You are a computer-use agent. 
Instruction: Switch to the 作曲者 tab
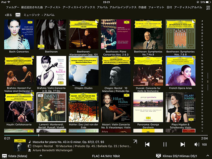(142, 7)
